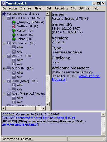The width and height of the screenshot is (107, 142).
Task: Open www.Festung-Breslau.pl link in Welcome Message
Action: coord(90,76)
